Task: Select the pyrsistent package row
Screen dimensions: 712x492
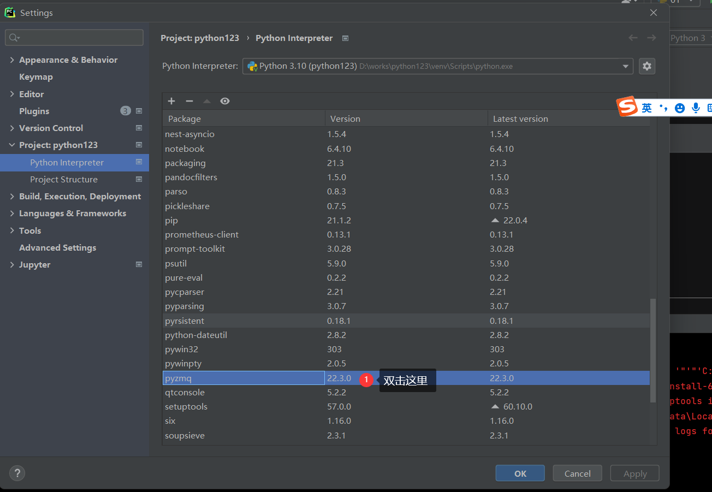Action: tap(406, 321)
